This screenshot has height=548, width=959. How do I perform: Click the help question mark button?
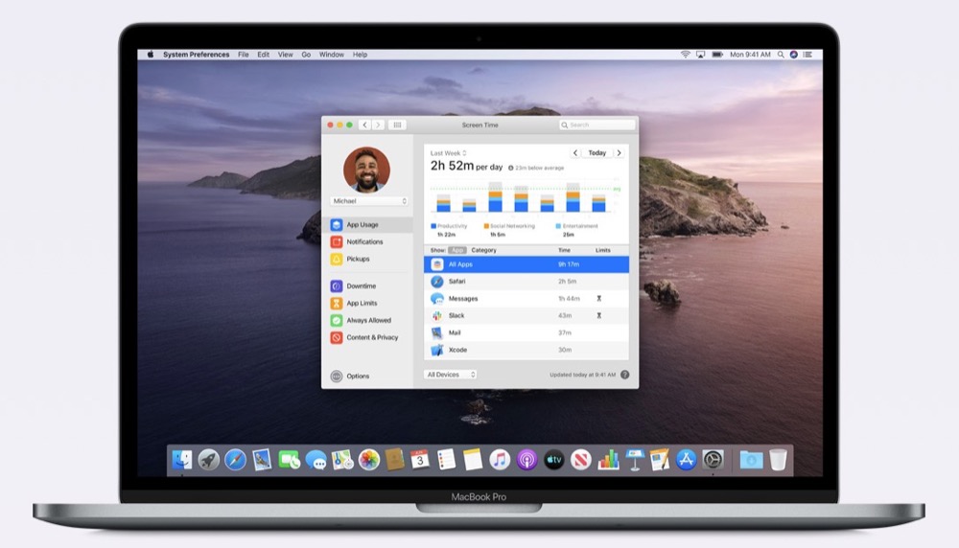[x=624, y=375]
